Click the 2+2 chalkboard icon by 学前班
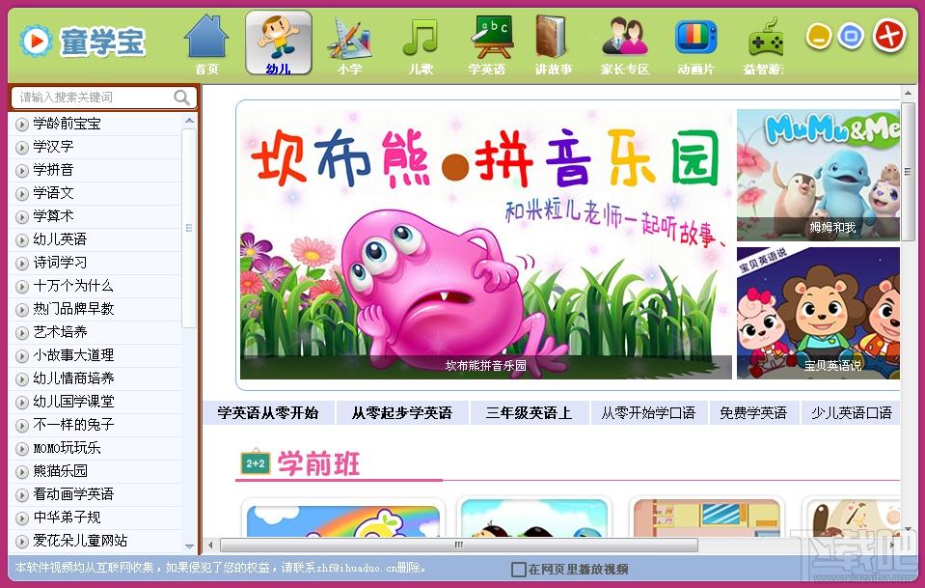The image size is (925, 588). (x=256, y=462)
